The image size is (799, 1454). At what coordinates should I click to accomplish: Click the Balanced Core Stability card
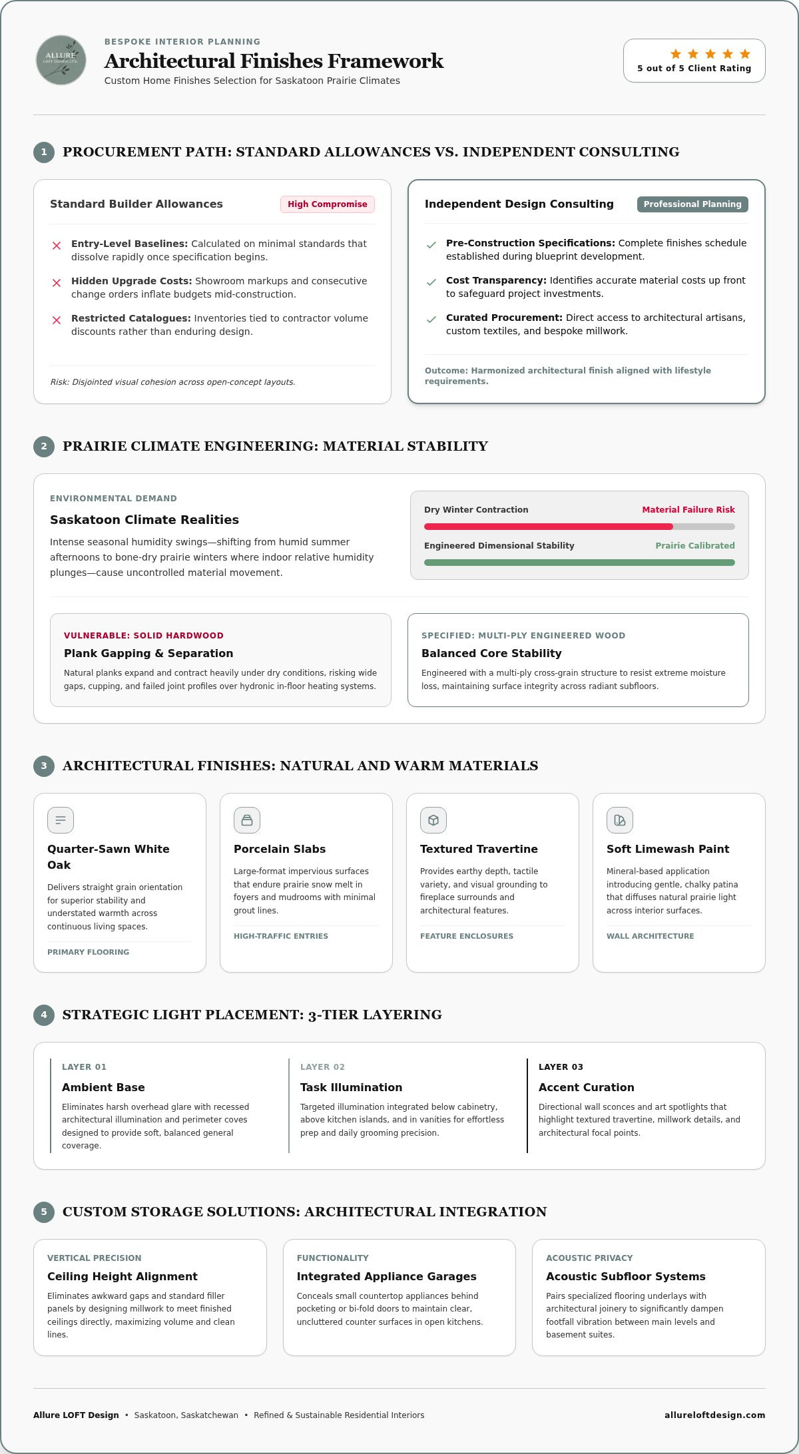tap(578, 660)
